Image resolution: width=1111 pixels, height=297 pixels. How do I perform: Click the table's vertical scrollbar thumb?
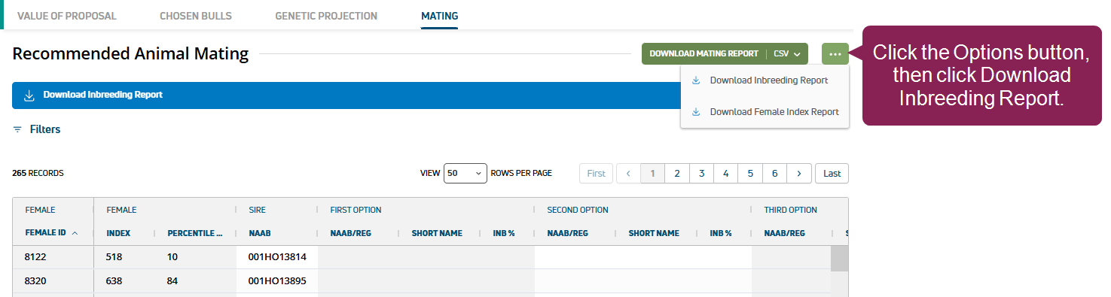coord(839,258)
